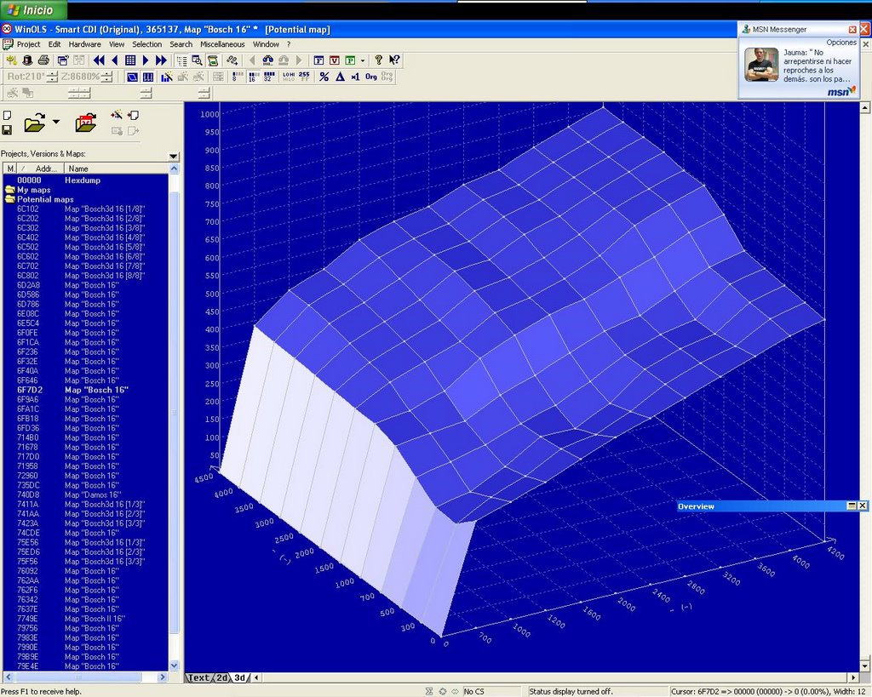The width and height of the screenshot is (872, 697).
Task: Adjust the Rot:210° rotation spinner
Action: pyautogui.click(x=52, y=77)
